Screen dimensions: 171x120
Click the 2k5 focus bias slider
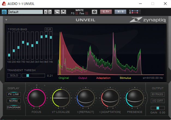(x=32, y=46)
